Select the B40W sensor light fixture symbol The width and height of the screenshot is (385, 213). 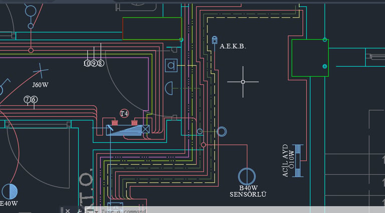(x=247, y=176)
